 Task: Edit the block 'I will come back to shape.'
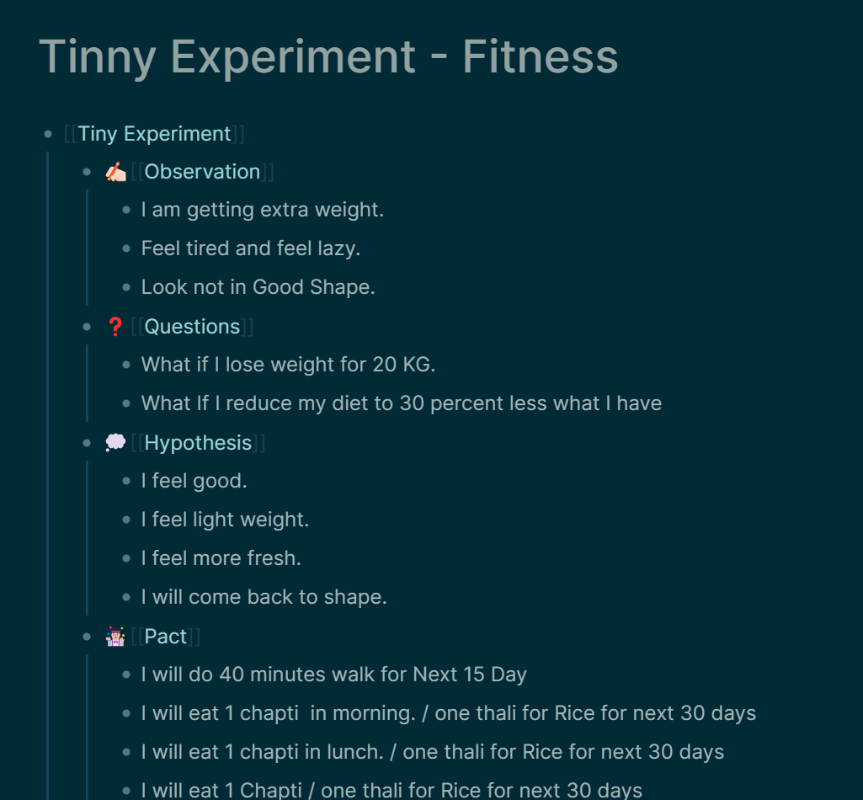264,597
